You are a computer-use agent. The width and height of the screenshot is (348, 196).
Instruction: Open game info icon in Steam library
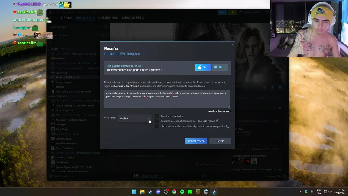[x=272, y=88]
